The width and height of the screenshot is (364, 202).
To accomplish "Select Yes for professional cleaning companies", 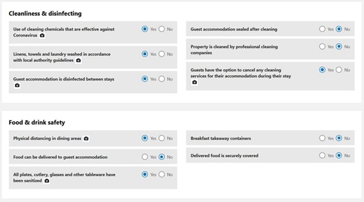I will pos(322,47).
